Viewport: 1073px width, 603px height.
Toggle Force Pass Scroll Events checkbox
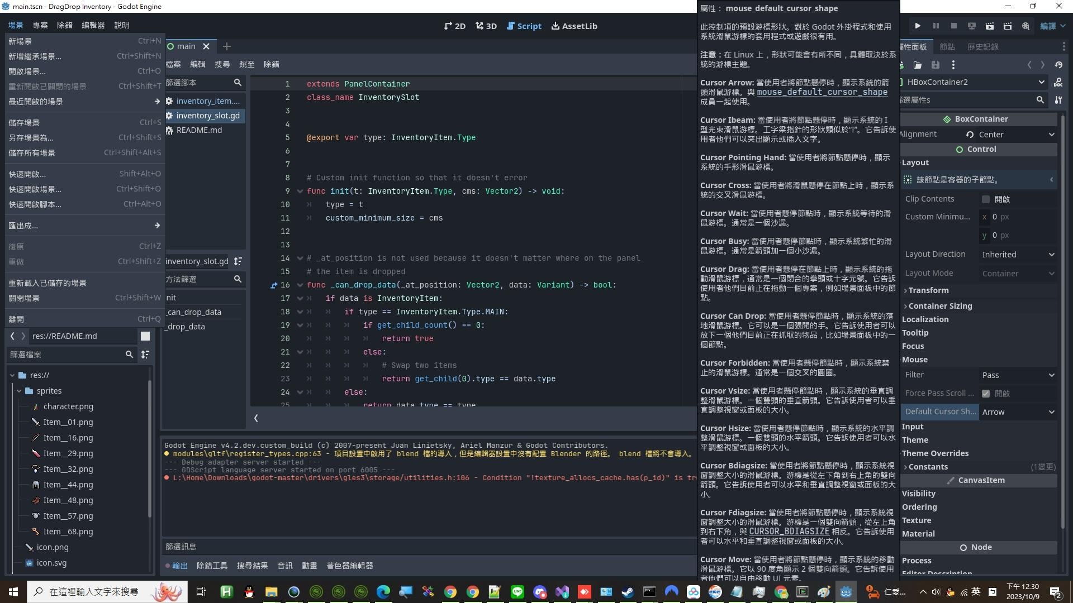coord(986,394)
